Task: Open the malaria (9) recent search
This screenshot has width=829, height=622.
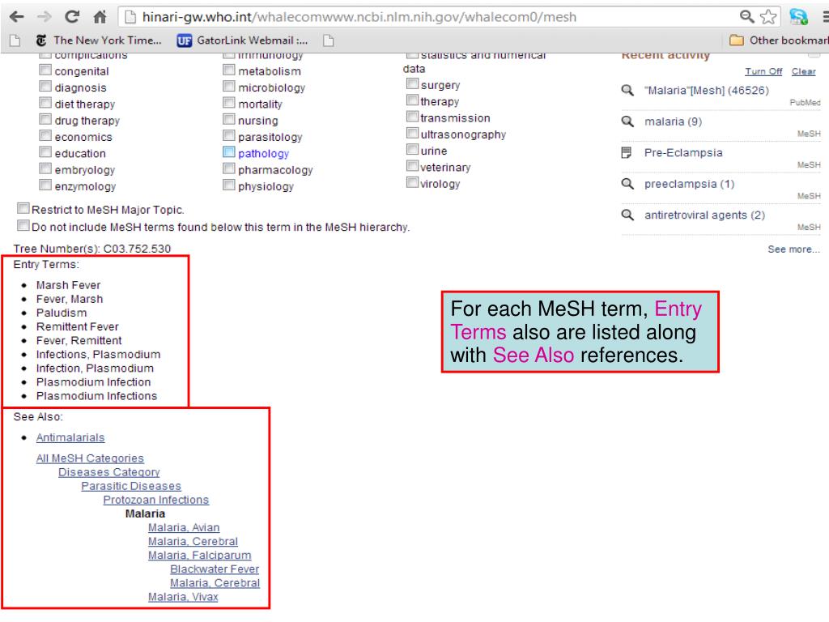Action: point(673,121)
